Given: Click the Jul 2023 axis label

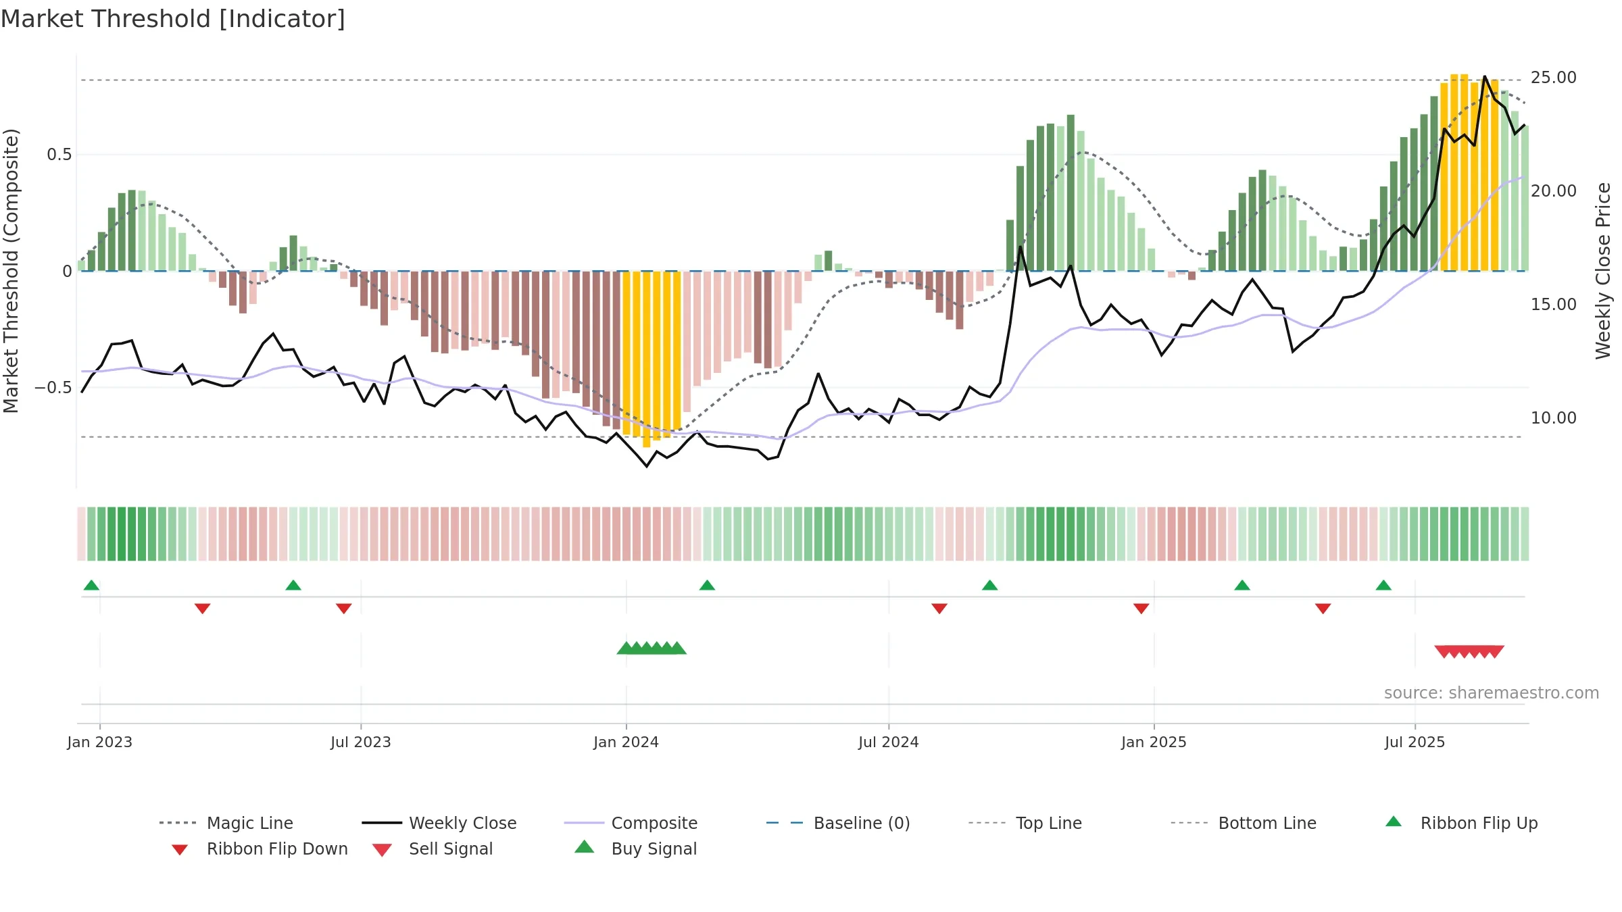Looking at the screenshot, I should [x=361, y=742].
